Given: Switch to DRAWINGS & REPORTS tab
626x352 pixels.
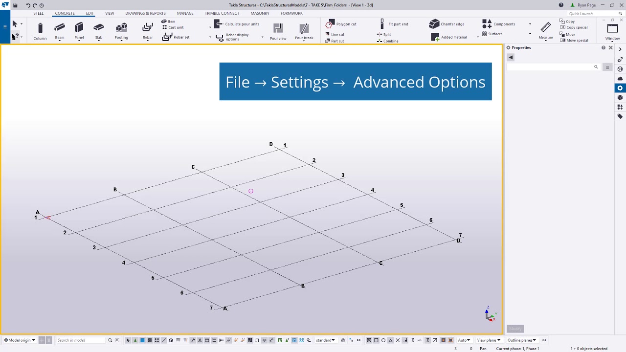Looking at the screenshot, I should [x=145, y=13].
